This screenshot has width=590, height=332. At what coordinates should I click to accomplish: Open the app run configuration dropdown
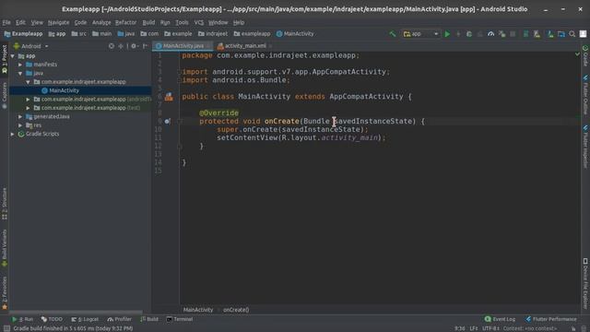(x=420, y=34)
